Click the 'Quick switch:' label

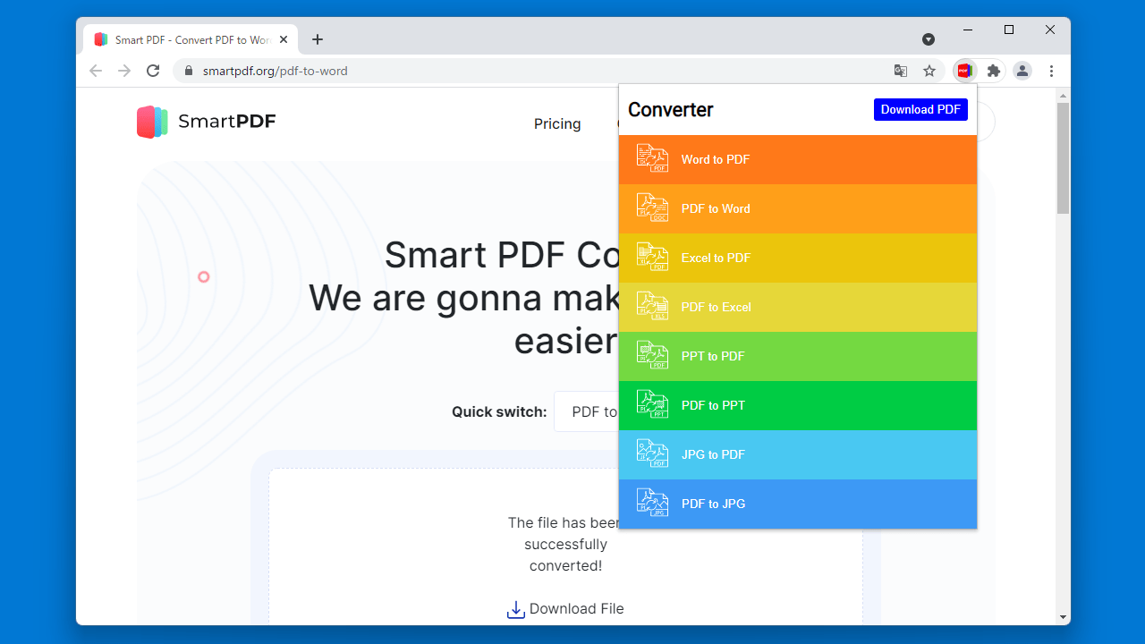(x=499, y=411)
